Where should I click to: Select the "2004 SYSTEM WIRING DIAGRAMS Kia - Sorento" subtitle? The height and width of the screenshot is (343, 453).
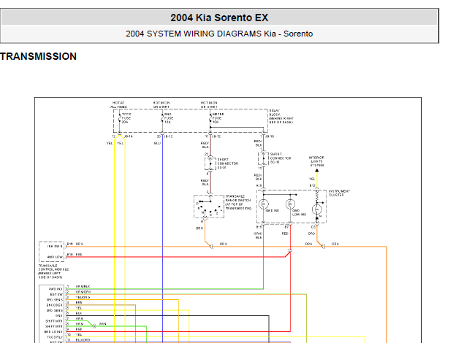[x=219, y=34]
